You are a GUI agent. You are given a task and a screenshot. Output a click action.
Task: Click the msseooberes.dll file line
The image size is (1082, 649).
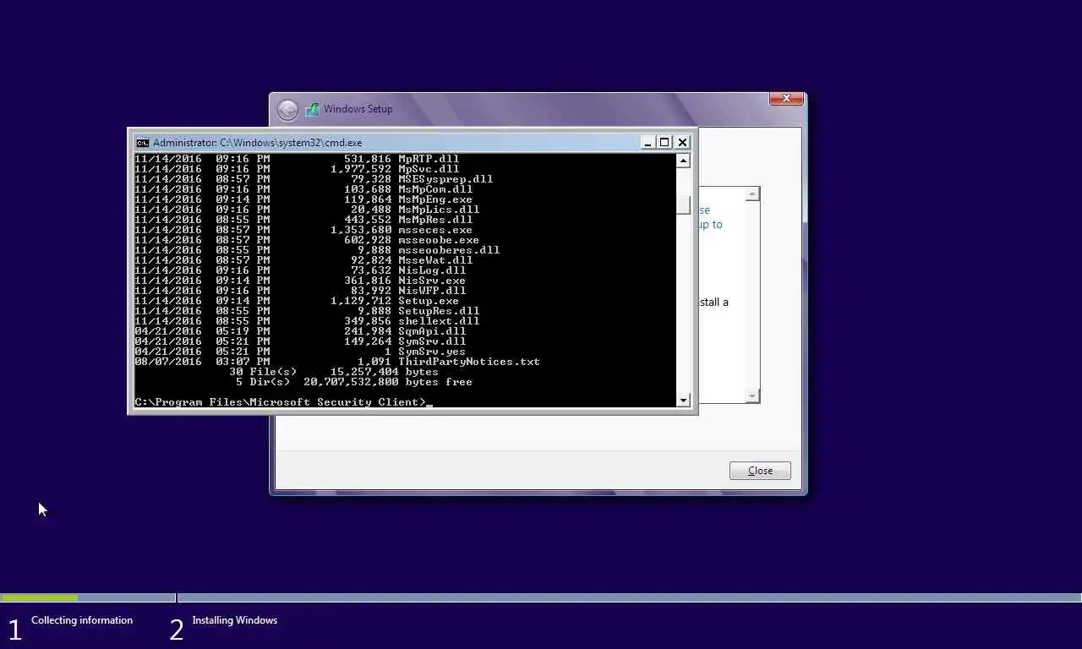click(x=317, y=250)
